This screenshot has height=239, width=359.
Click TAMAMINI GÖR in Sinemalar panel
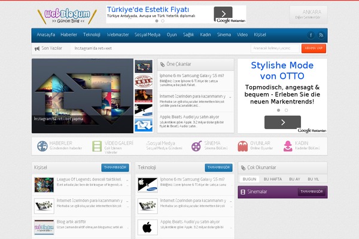pyautogui.click(x=312, y=192)
